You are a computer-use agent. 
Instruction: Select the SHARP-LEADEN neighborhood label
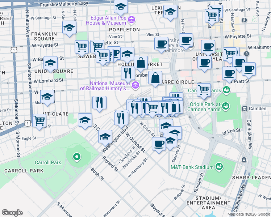(251, 178)
